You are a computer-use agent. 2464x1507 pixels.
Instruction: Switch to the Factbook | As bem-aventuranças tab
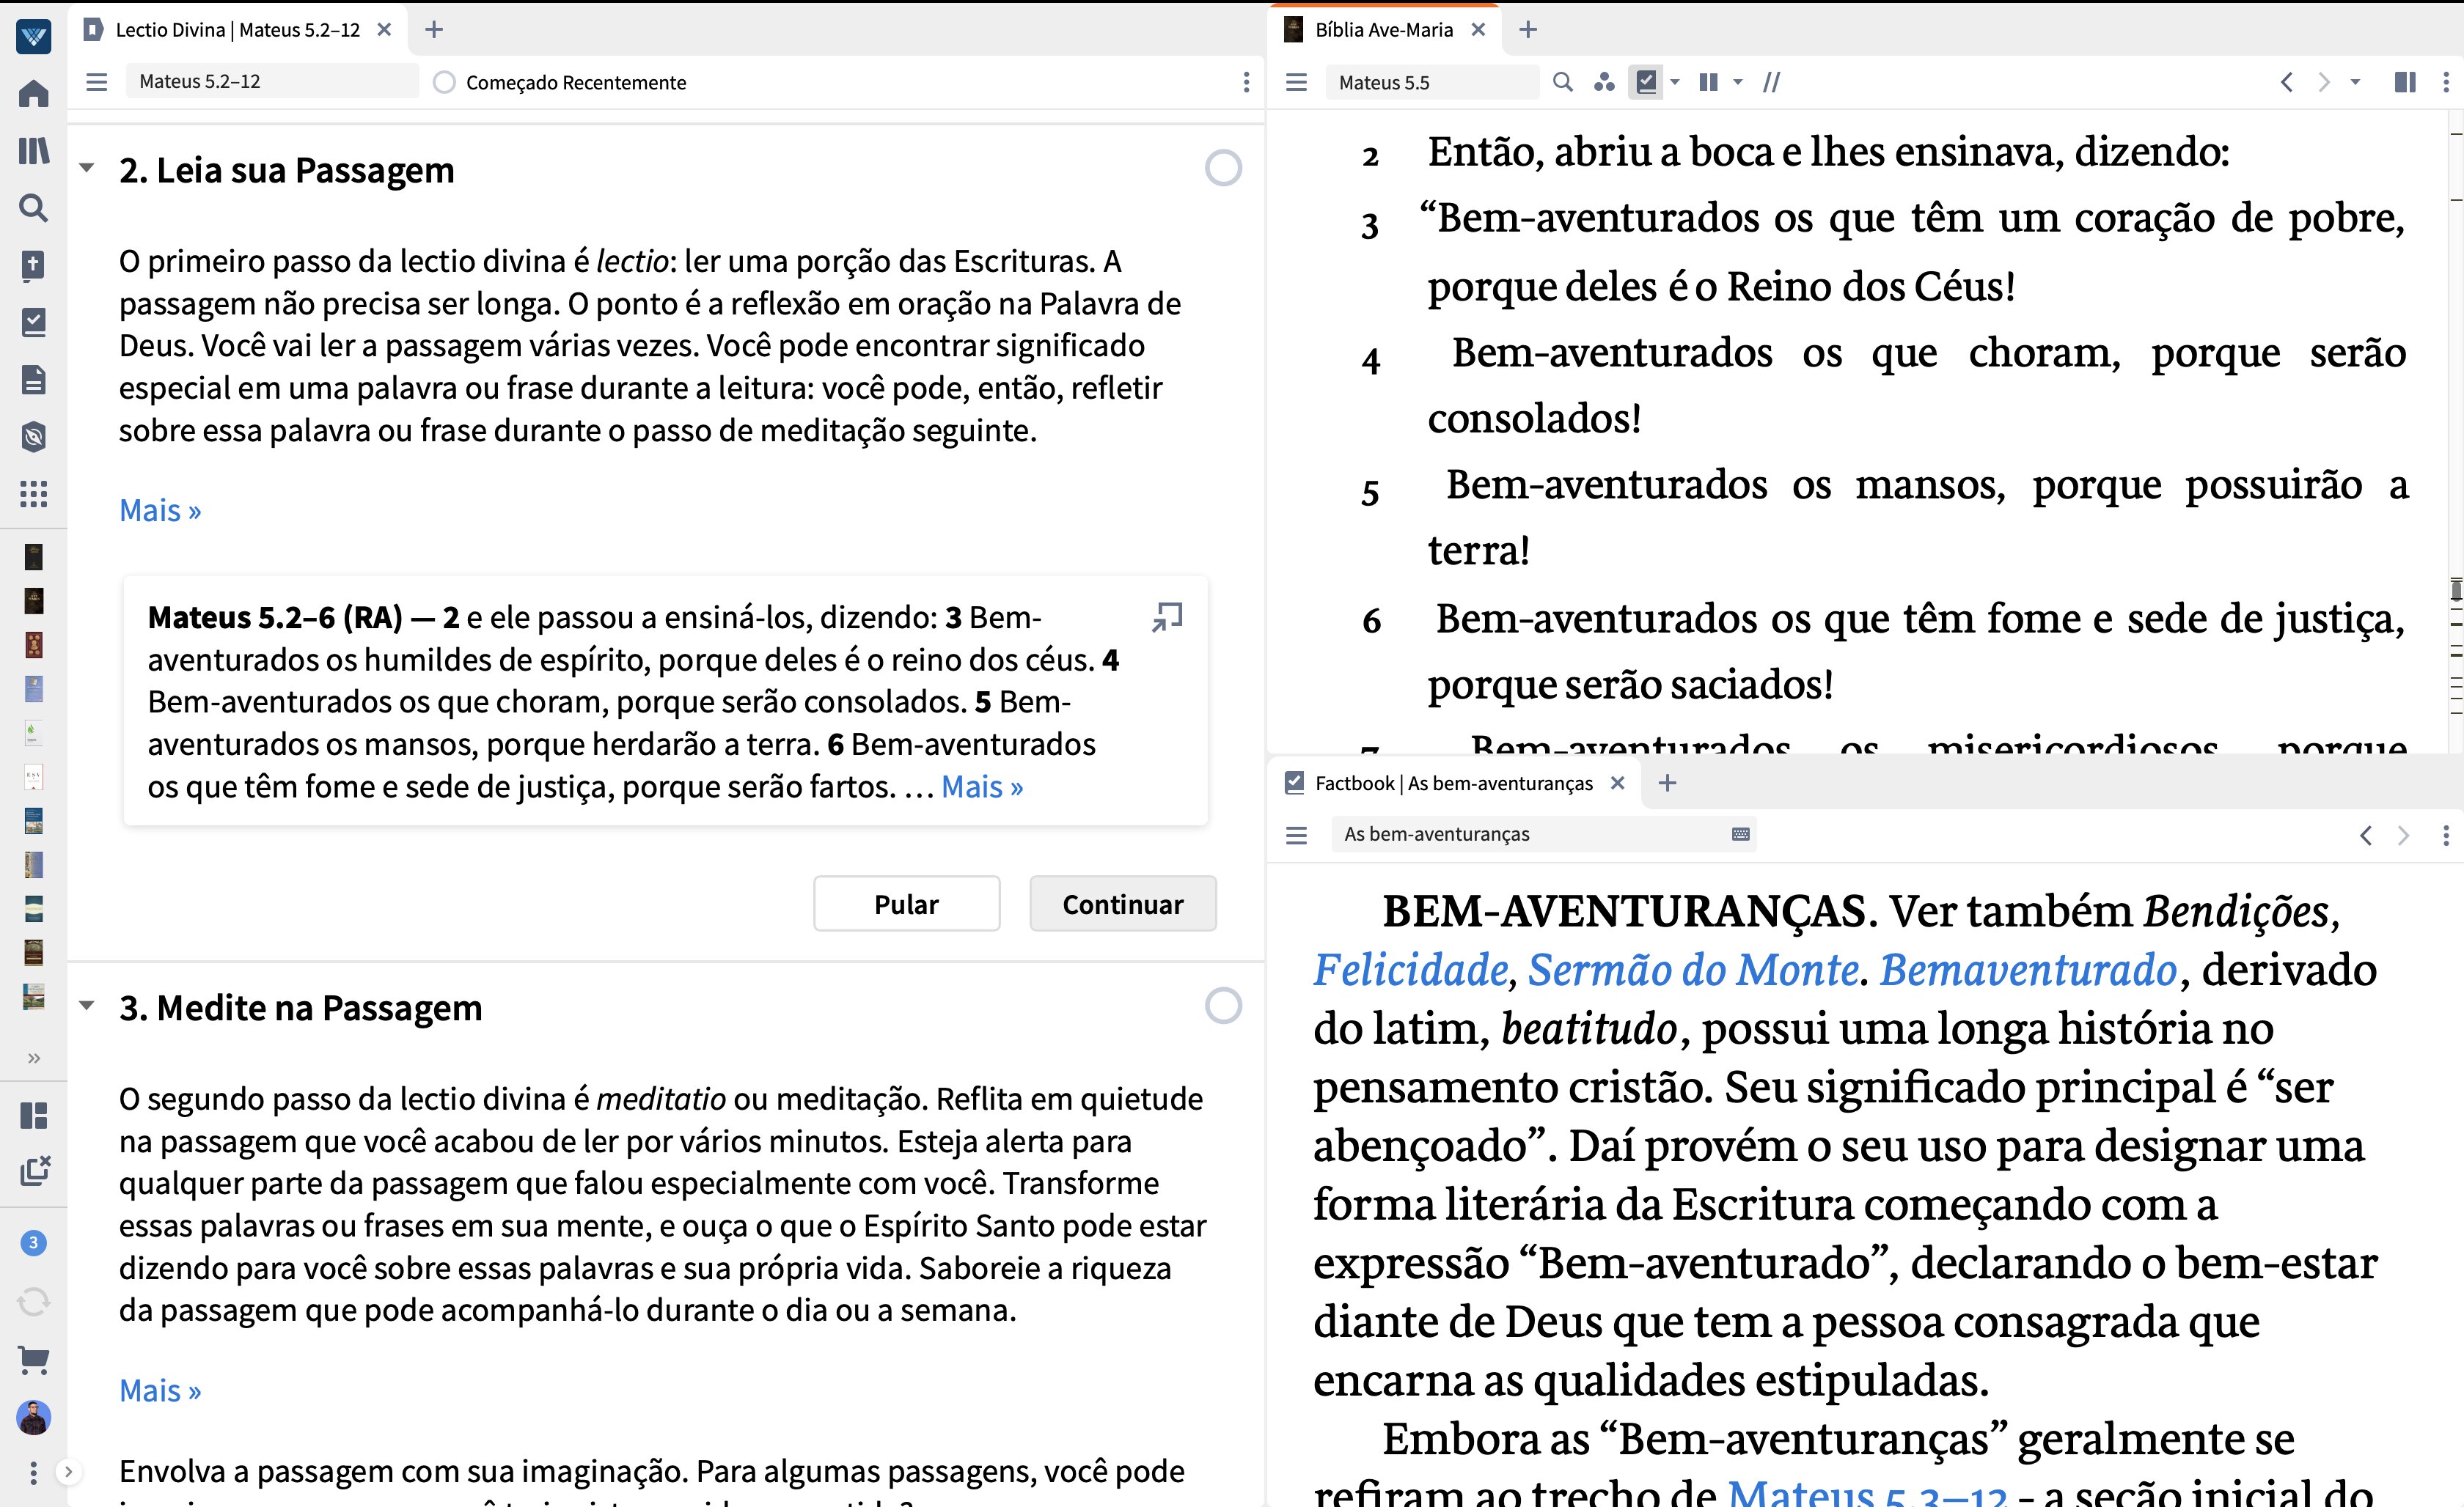click(x=1453, y=784)
